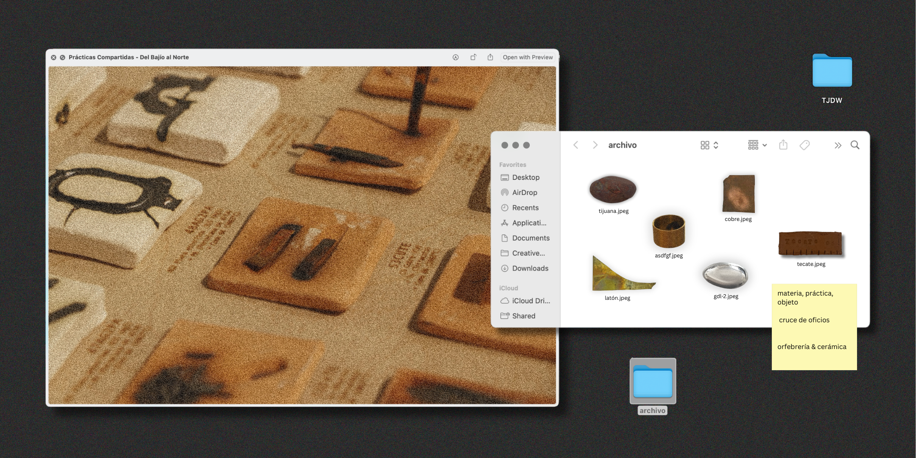The width and height of the screenshot is (916, 458).
Task: Go back with the Finder back arrow
Action: (x=576, y=145)
